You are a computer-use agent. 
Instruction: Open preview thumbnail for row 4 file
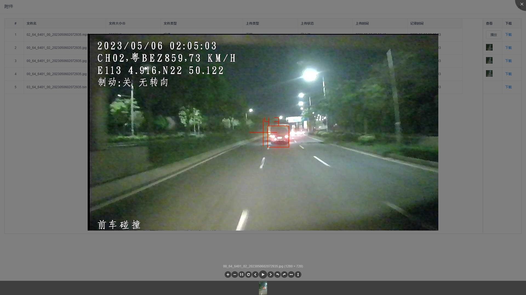[489, 74]
